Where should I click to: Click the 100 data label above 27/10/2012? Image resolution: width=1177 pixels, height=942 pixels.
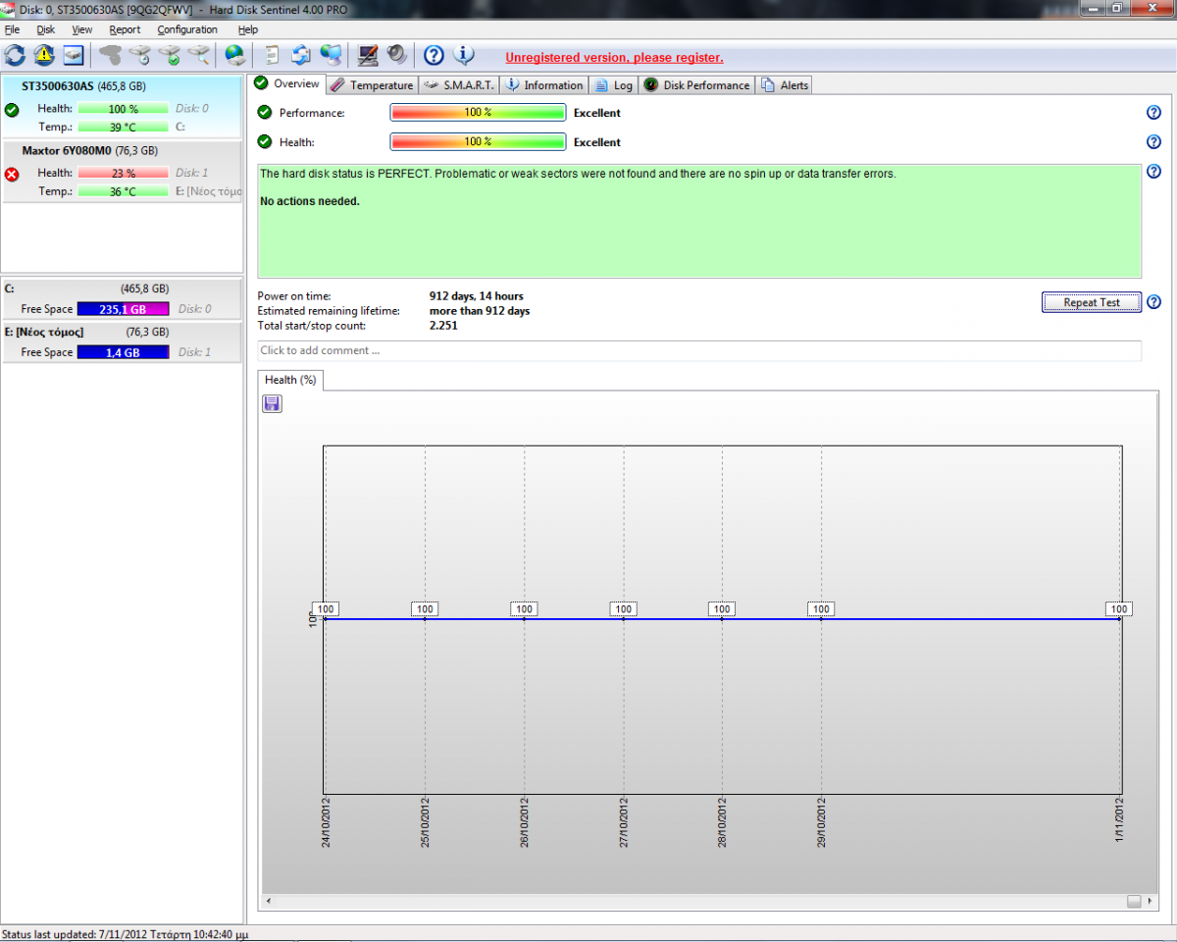point(623,609)
